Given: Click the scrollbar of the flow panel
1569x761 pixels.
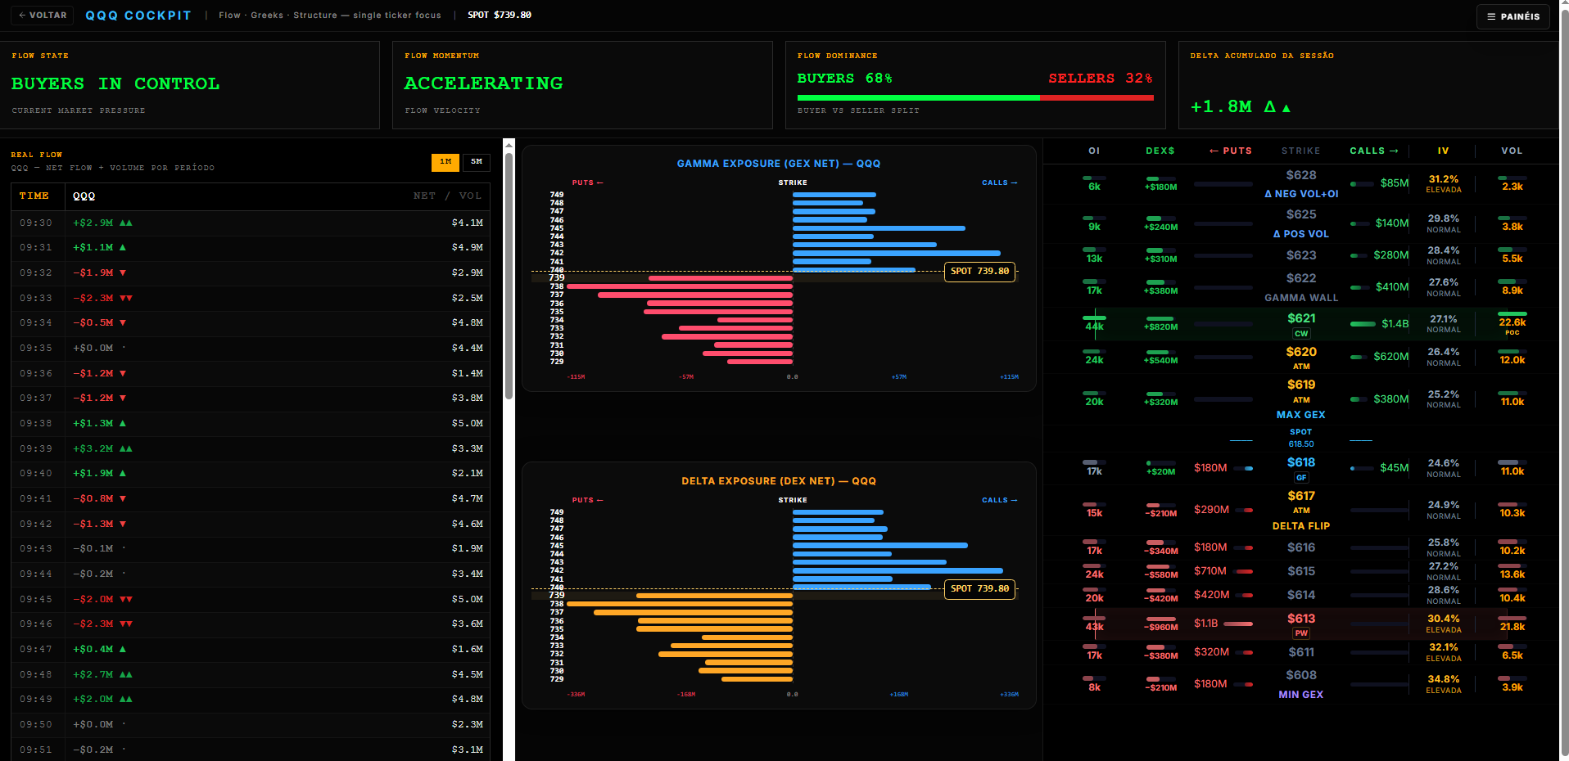Looking at the screenshot, I should click(509, 277).
